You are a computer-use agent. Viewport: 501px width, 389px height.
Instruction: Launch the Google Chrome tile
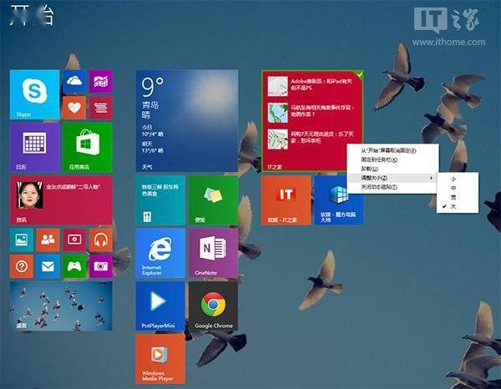(x=214, y=306)
